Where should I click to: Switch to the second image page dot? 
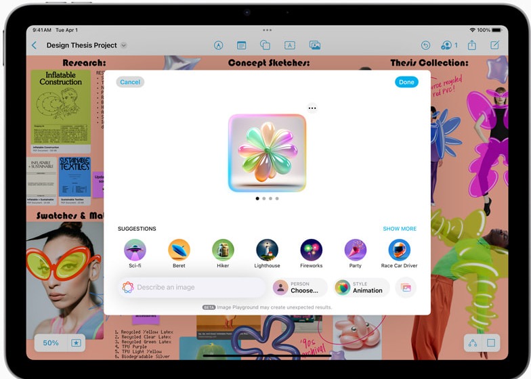click(x=264, y=199)
